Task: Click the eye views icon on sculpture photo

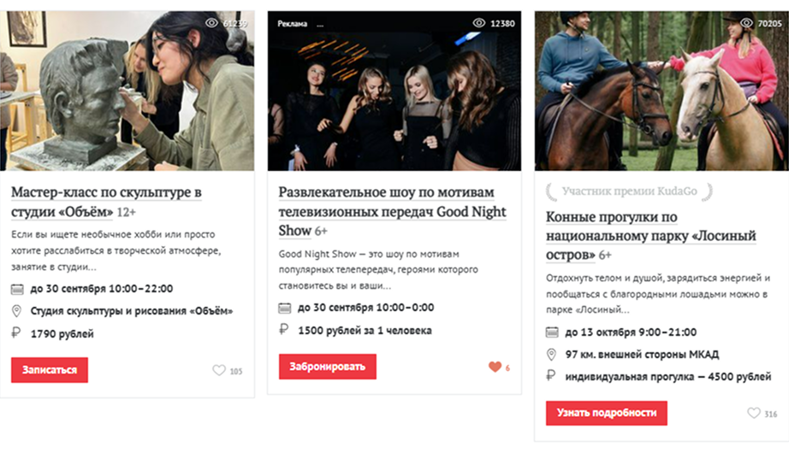Action: click(x=212, y=23)
